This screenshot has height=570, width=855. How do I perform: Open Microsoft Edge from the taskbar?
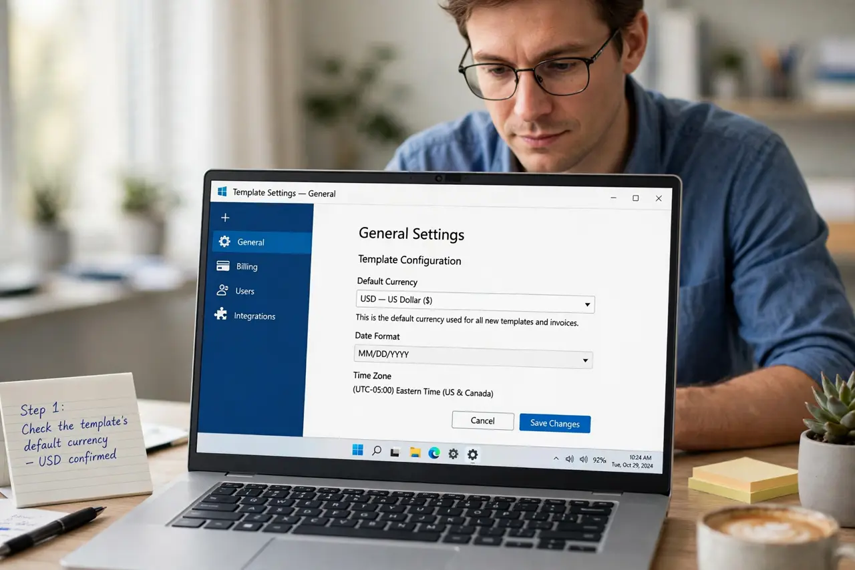[434, 453]
